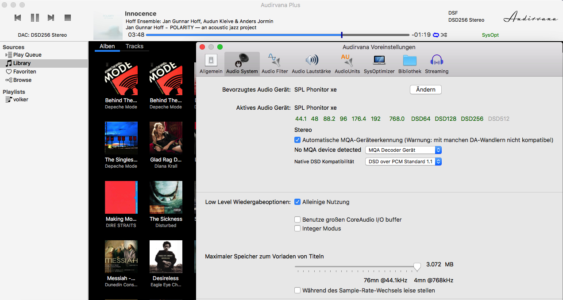Toggle Automatische MQA-Geräteerkennung checkbox
The width and height of the screenshot is (563, 300).
297,140
